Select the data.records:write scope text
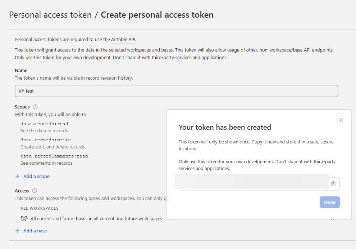Image resolution: width=356 pixels, height=249 pixels. tap(46, 140)
